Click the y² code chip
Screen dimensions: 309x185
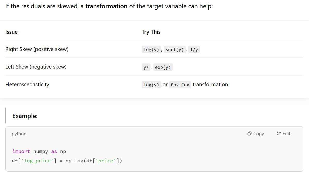[x=146, y=67]
